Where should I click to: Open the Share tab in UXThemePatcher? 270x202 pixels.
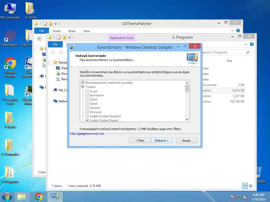click(72, 31)
